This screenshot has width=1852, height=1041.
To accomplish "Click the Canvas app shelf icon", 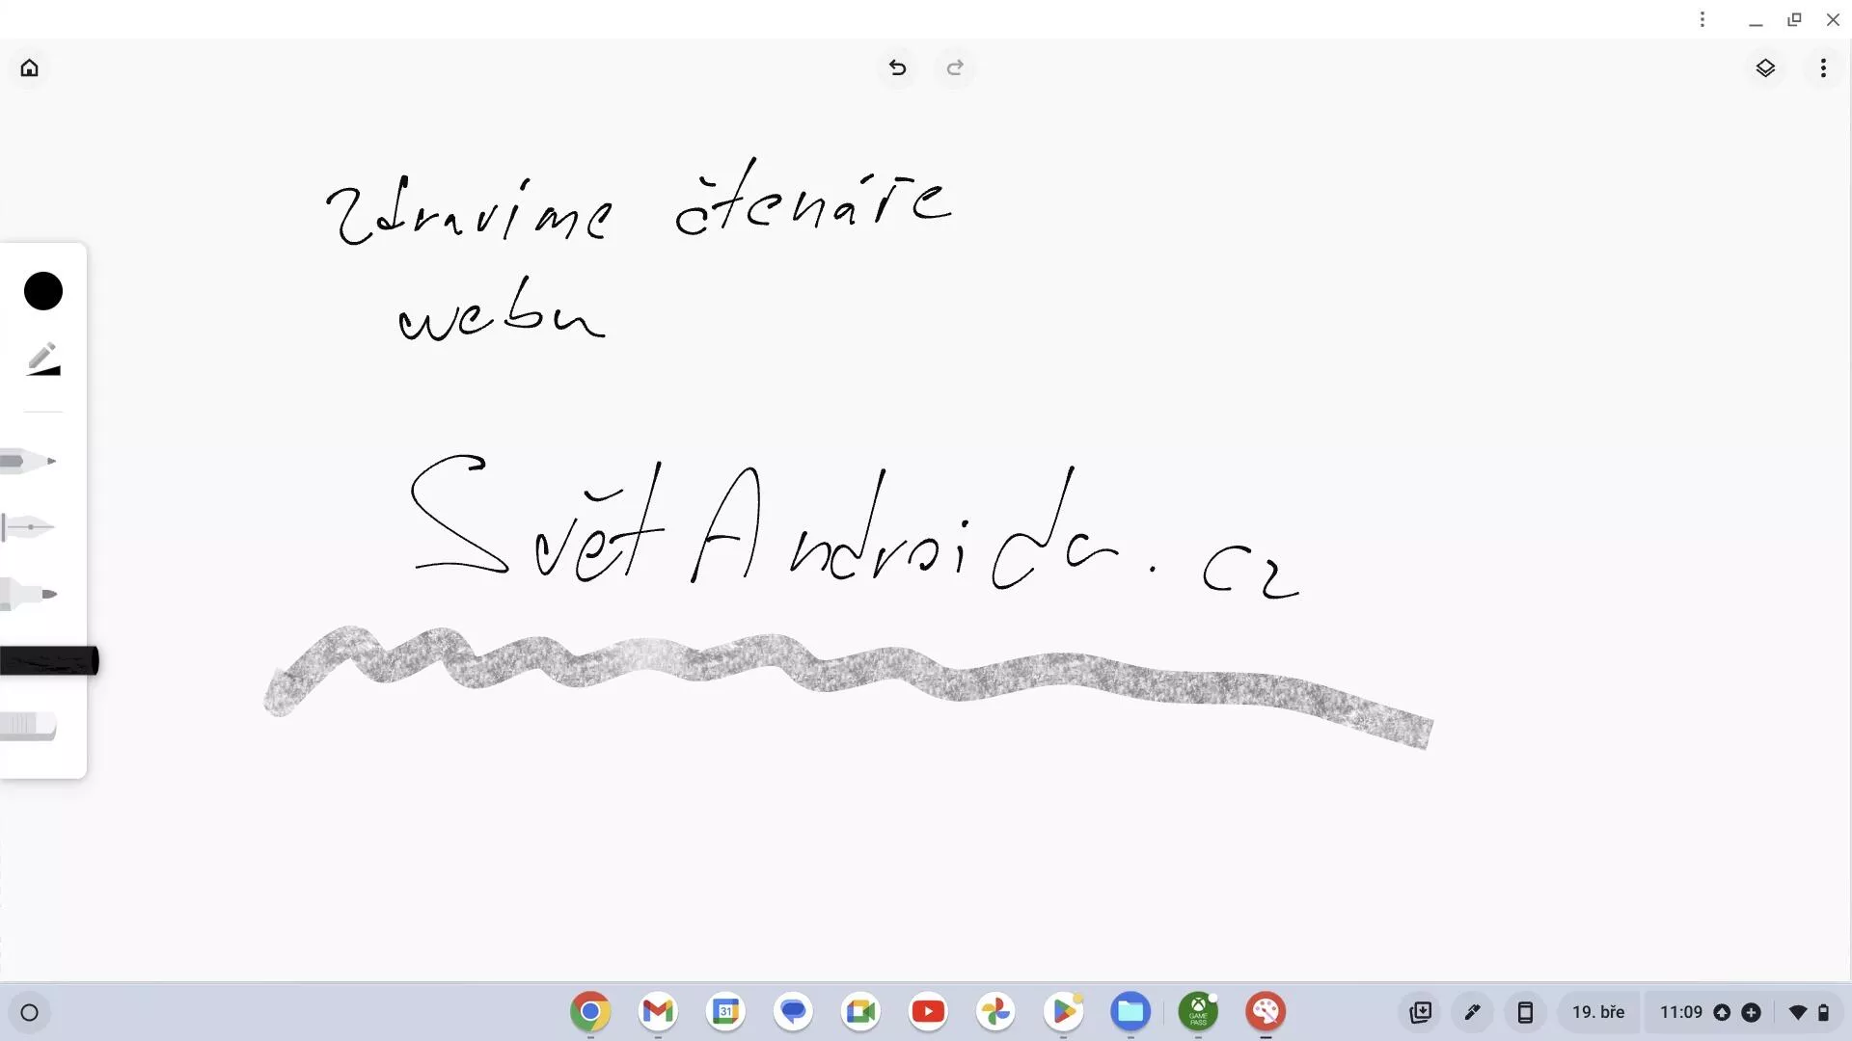I will [x=1266, y=1012].
